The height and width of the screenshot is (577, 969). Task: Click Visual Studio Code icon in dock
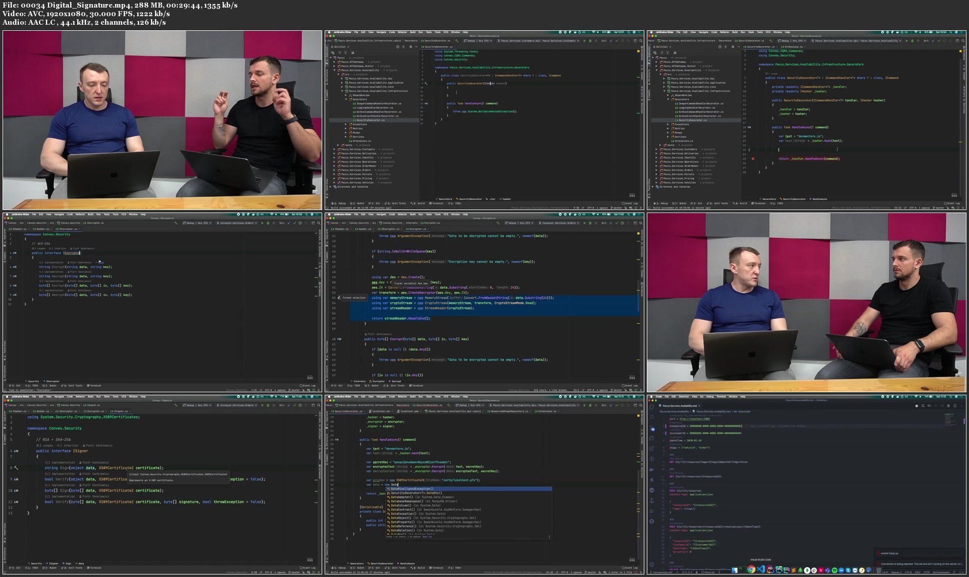[761, 569]
